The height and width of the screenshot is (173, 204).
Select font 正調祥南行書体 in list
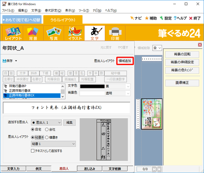[x=32, y=91]
